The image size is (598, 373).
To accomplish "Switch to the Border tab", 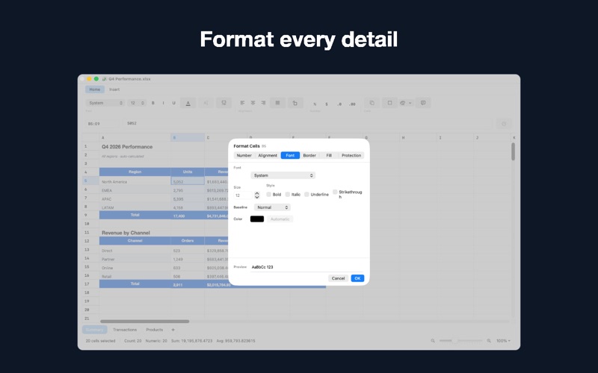I will click(x=309, y=156).
